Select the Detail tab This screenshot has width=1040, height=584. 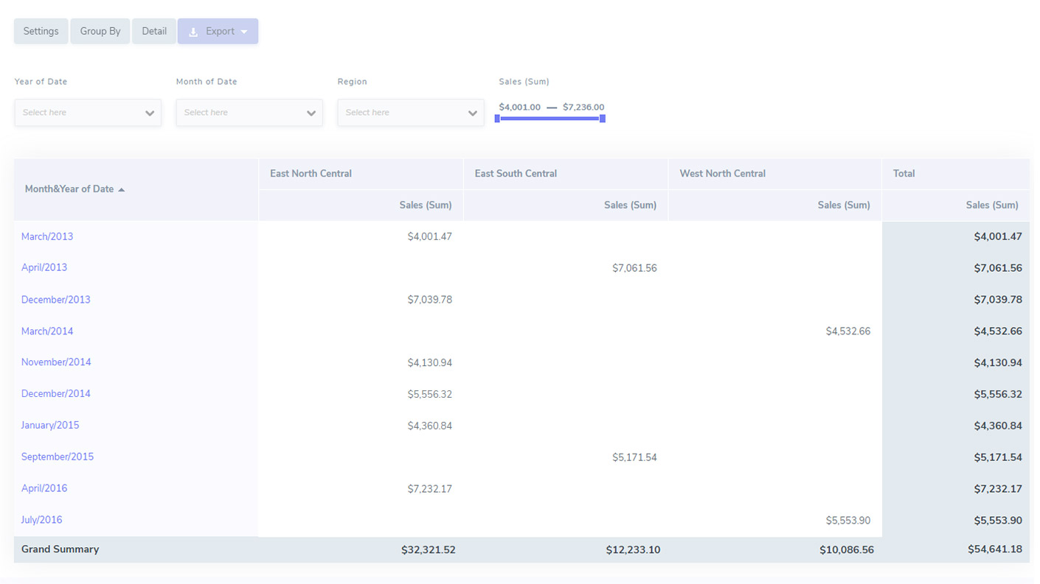pos(154,32)
